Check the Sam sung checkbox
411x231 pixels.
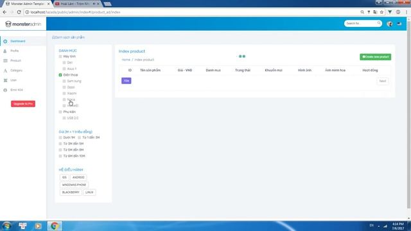pos(64,81)
